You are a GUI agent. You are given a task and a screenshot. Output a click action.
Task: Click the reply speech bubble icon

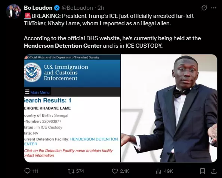pos(27,171)
